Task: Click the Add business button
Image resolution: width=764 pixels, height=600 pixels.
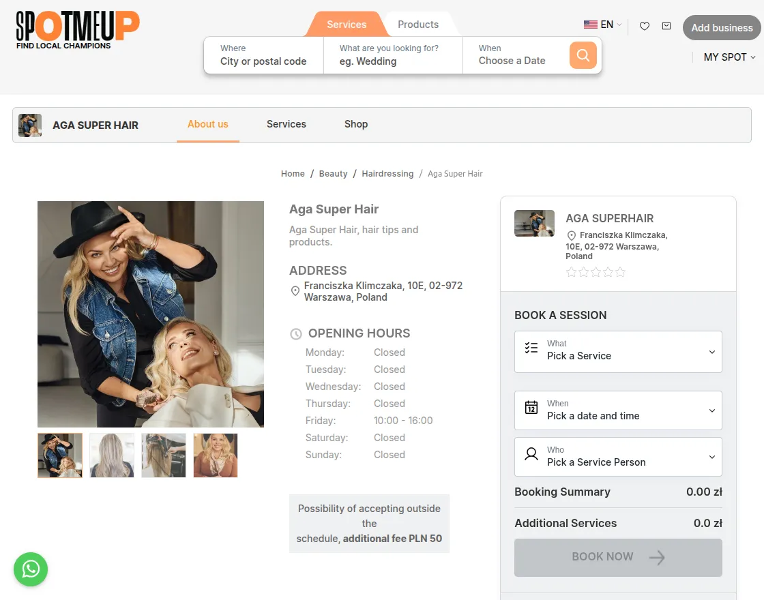Action: point(721,28)
